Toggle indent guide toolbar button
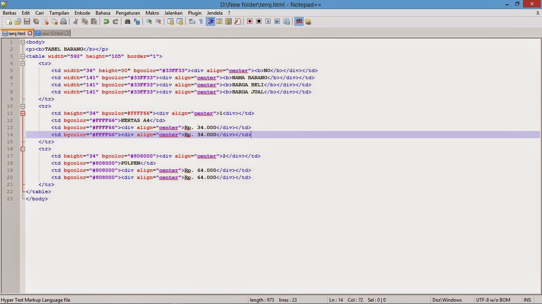This screenshot has height=304, width=542. tap(210, 21)
